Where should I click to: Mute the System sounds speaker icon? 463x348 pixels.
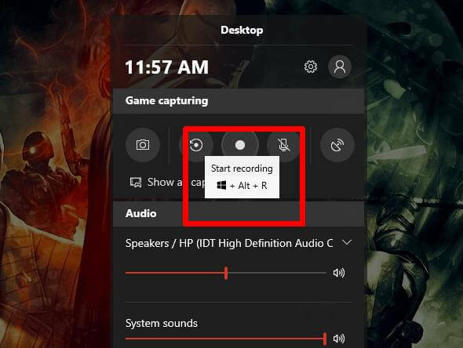click(339, 339)
